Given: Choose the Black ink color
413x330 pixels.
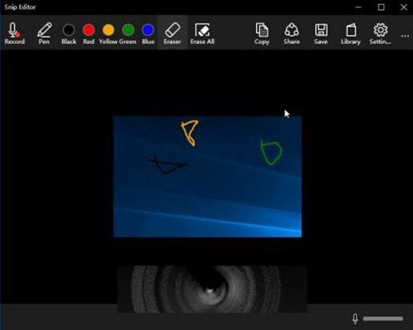Looking at the screenshot, I should click(x=69, y=33).
